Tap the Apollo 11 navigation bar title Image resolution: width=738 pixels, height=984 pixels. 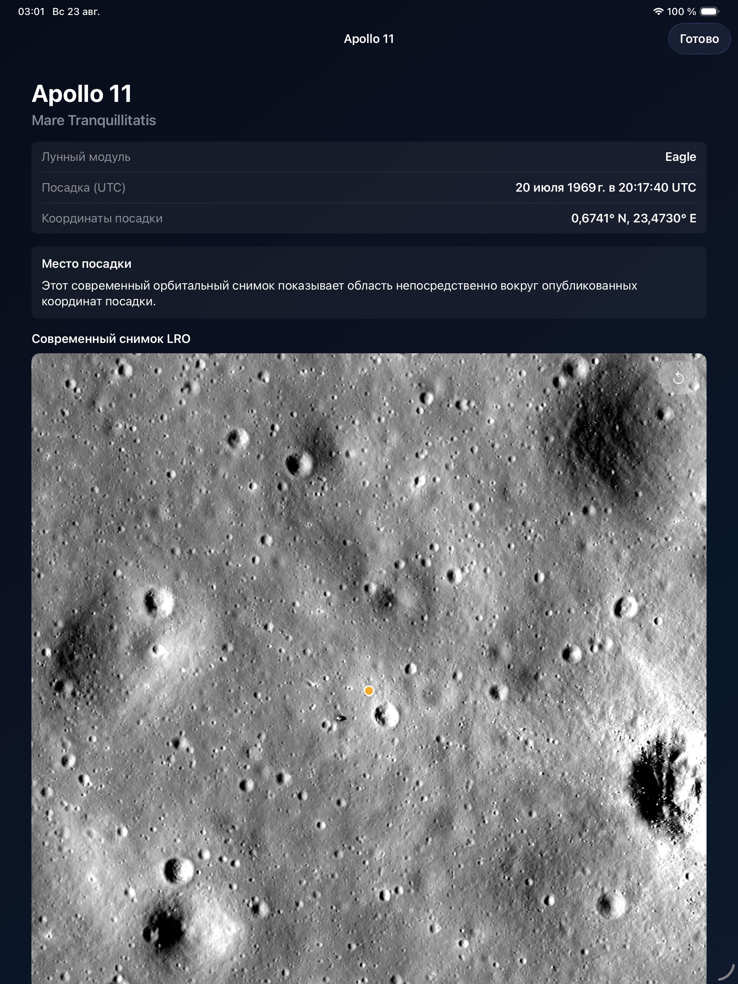pyautogui.click(x=369, y=39)
